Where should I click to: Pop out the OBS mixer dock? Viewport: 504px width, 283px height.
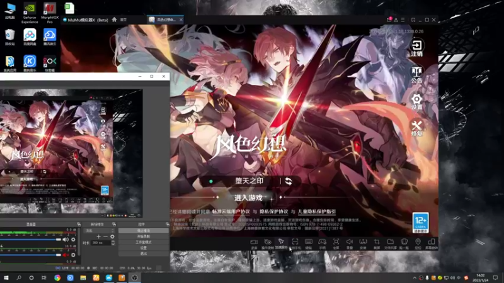[79, 225]
